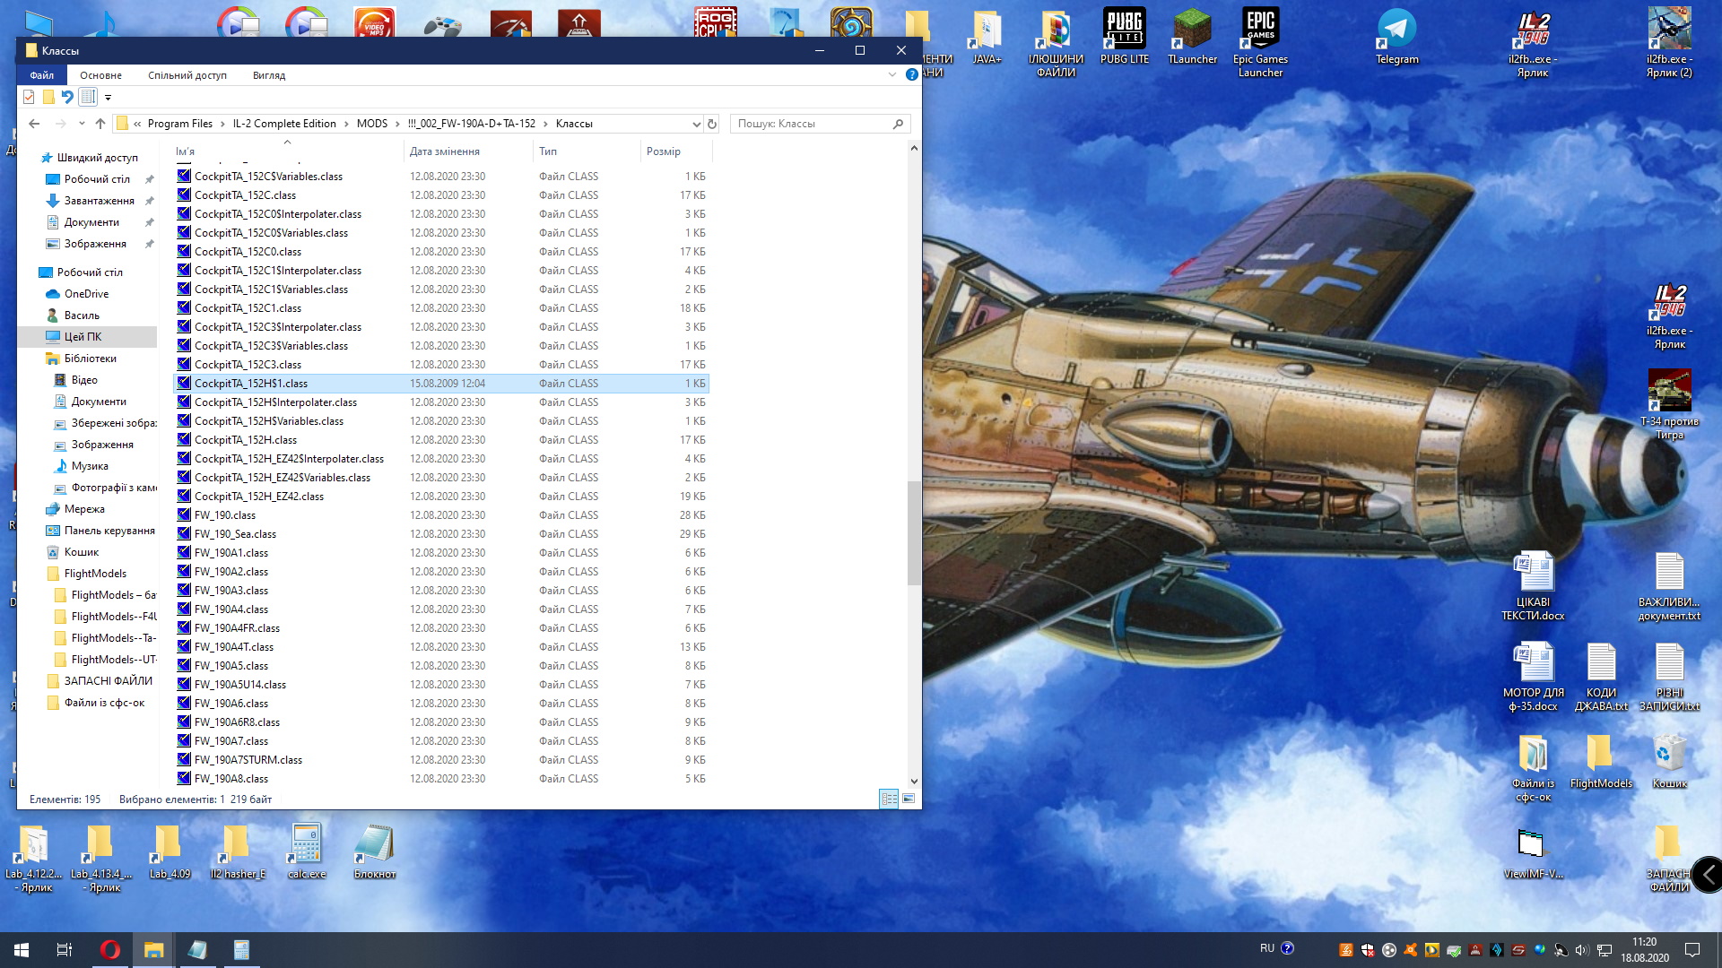Viewport: 1722px width, 968px height.
Task: Refresh the current folder view
Action: click(x=712, y=124)
